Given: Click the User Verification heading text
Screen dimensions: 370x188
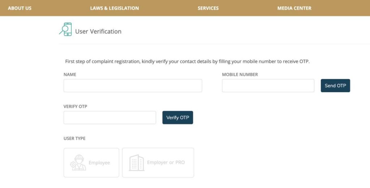Looking at the screenshot, I should tap(98, 31).
